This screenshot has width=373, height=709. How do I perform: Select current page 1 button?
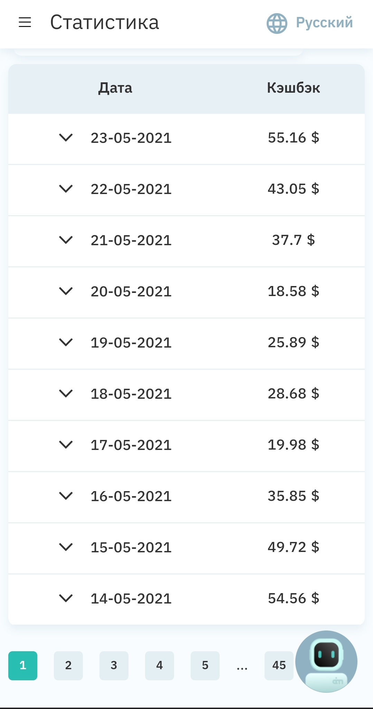tap(23, 665)
